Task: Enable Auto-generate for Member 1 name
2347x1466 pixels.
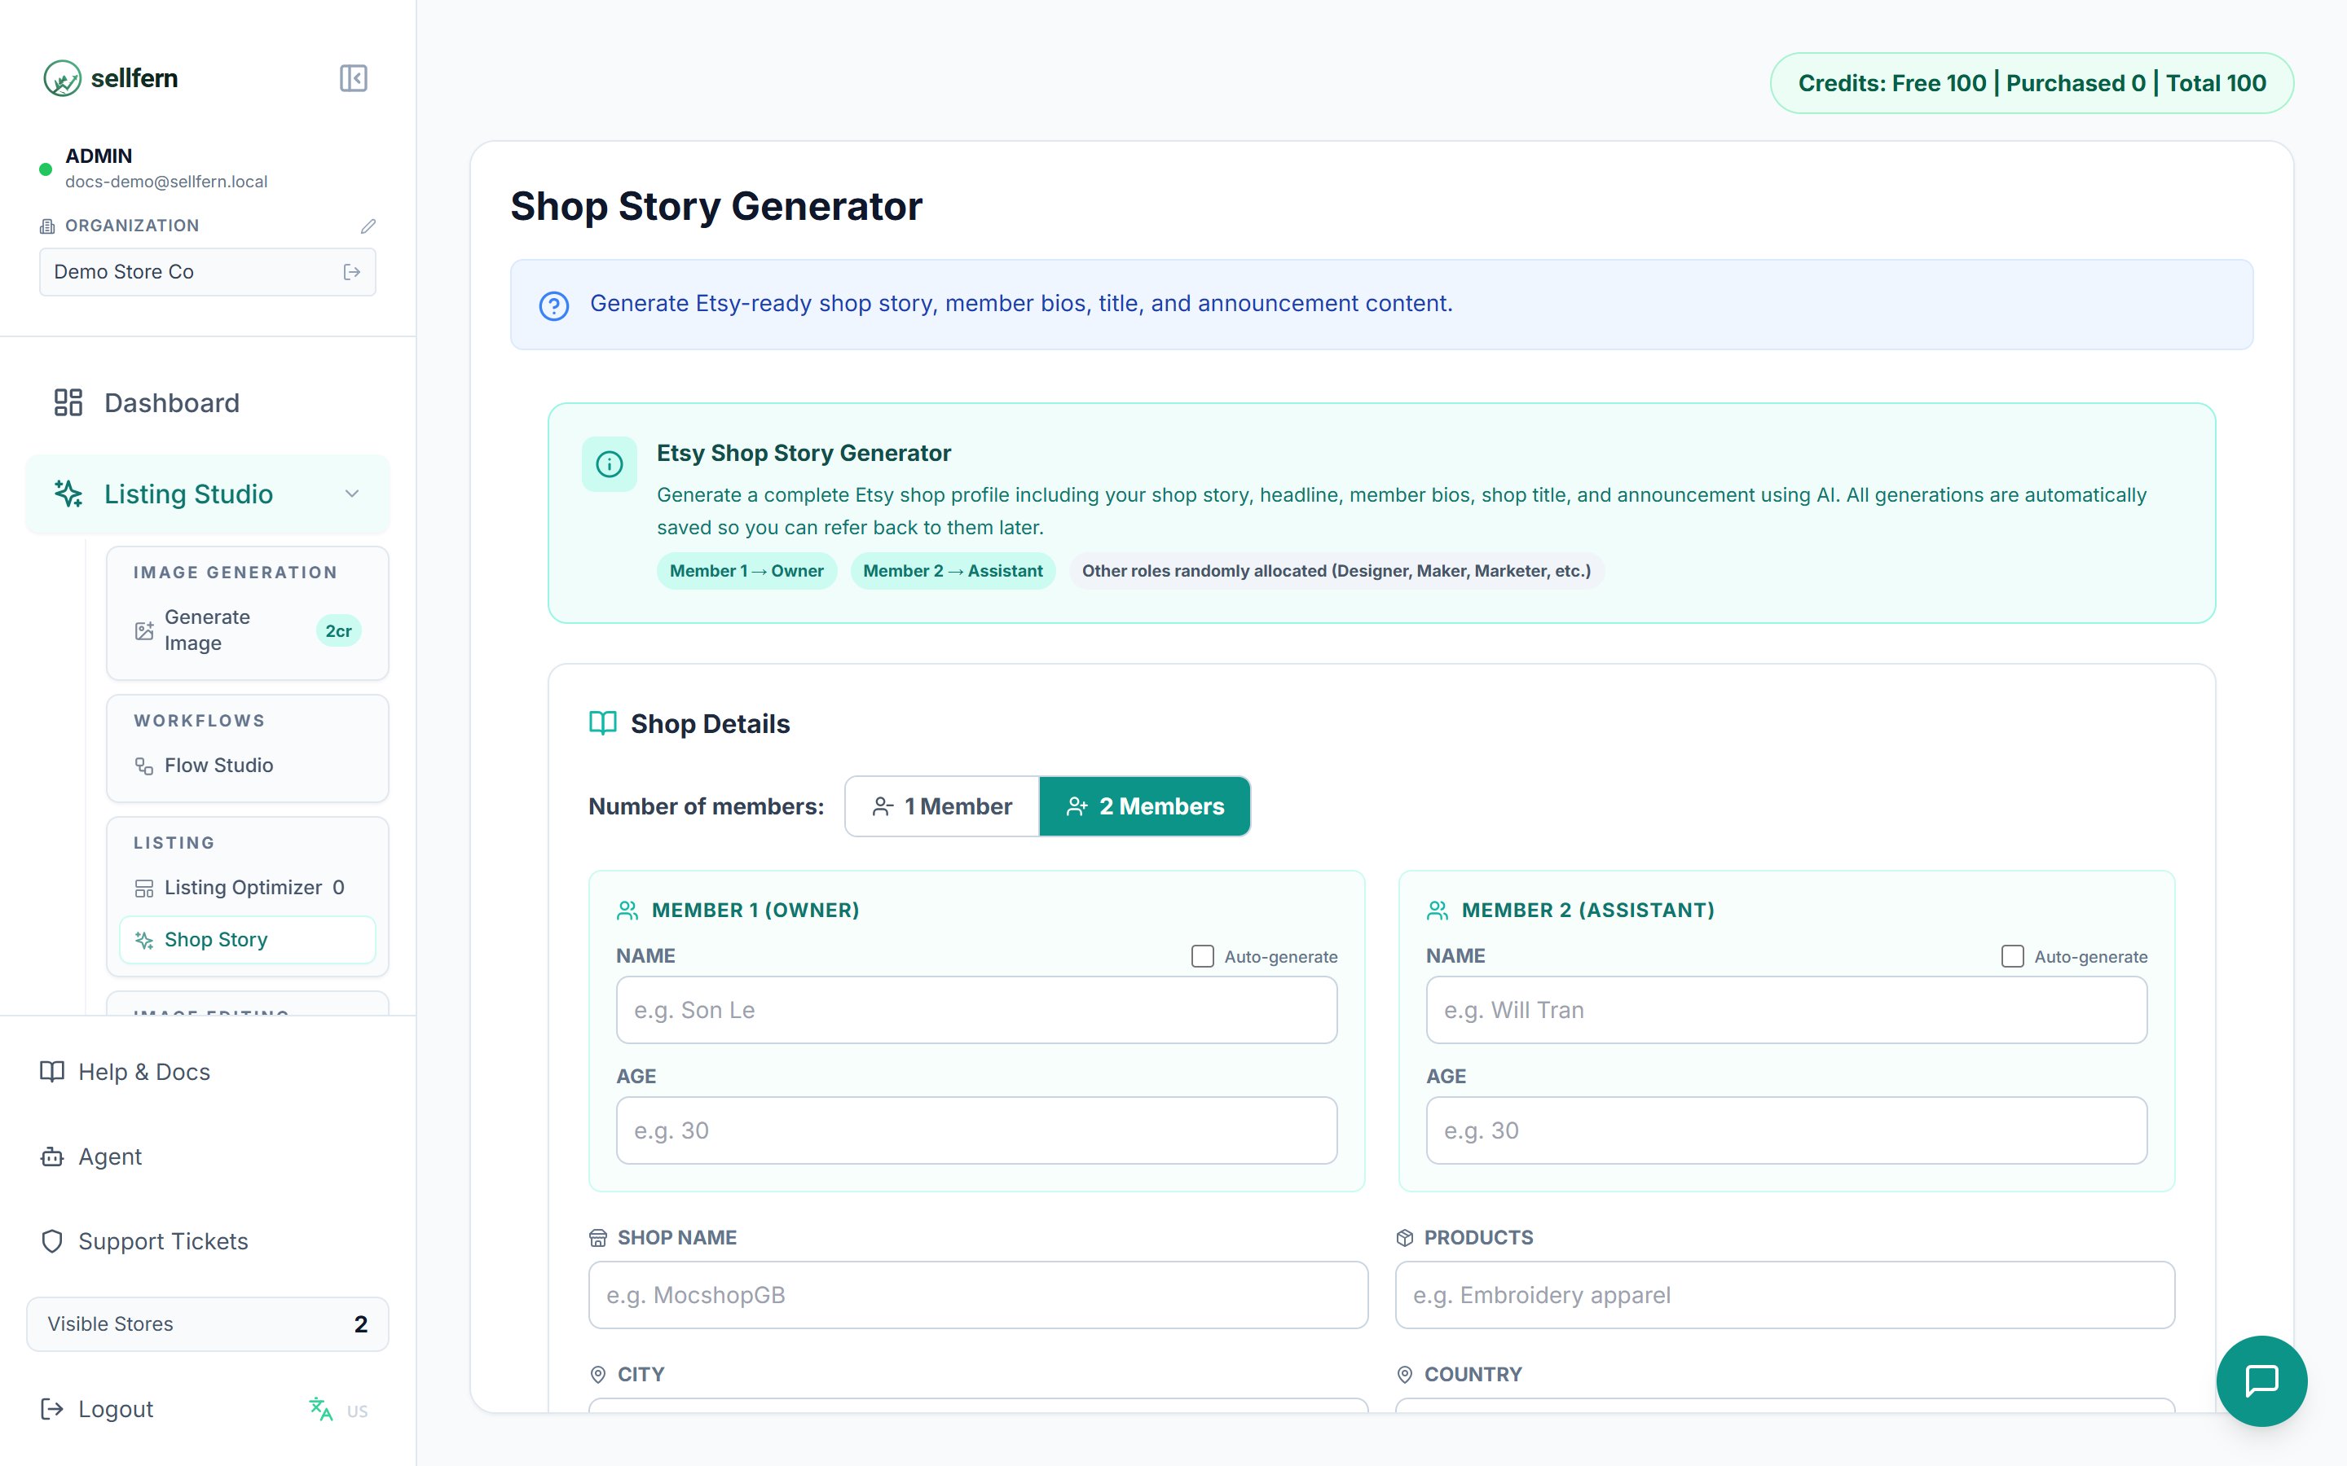Action: [x=1203, y=956]
